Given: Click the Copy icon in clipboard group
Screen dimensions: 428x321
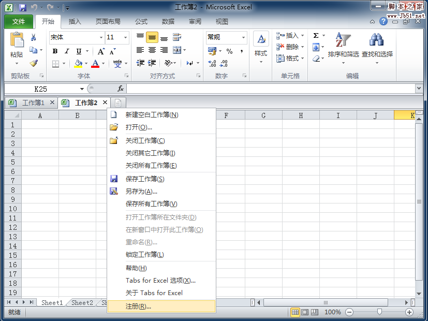Looking at the screenshot, I should 34,50.
